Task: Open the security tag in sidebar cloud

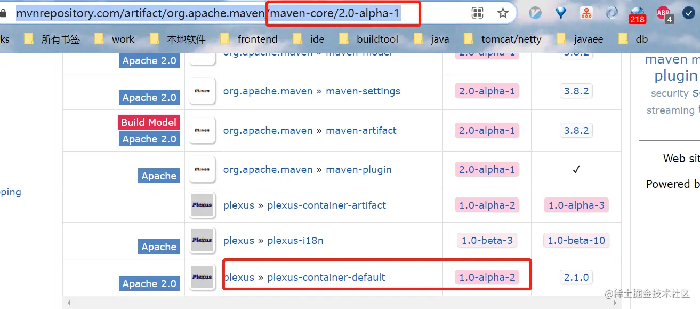Action: [x=670, y=93]
